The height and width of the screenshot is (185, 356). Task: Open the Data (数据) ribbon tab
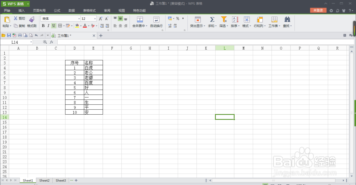click(x=72, y=11)
